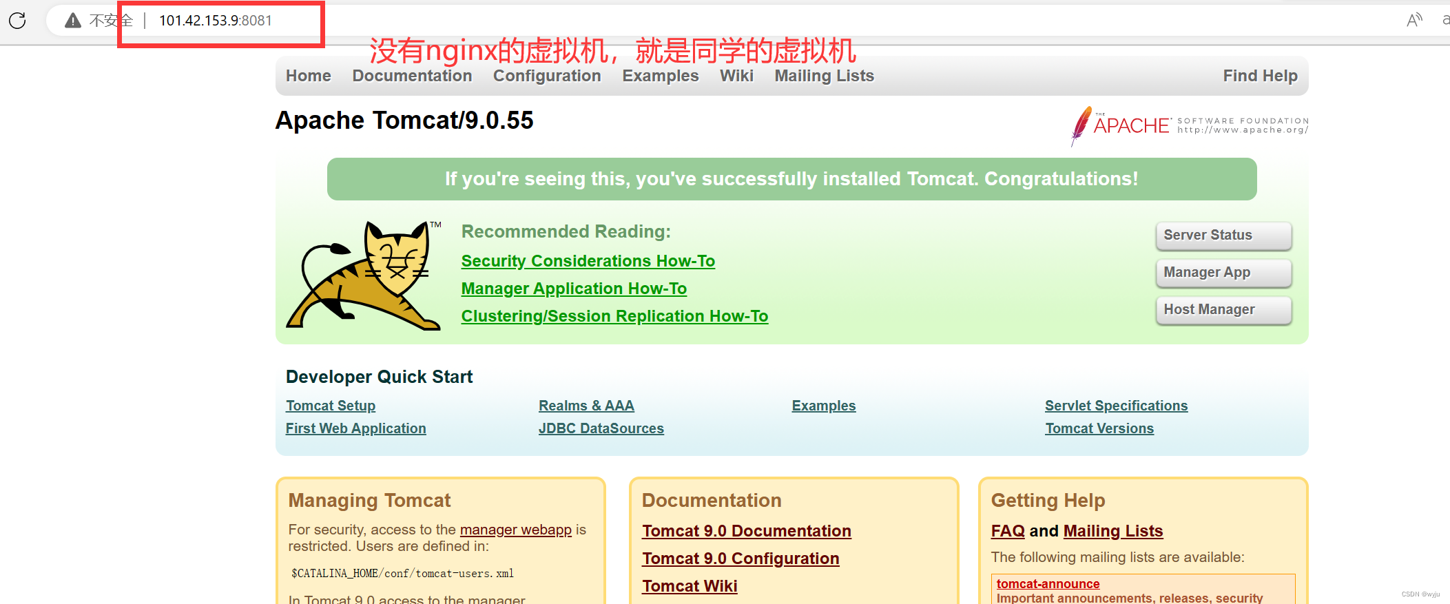Click the Tomcat cat mascot image
This screenshot has height=604, width=1450.
363,275
